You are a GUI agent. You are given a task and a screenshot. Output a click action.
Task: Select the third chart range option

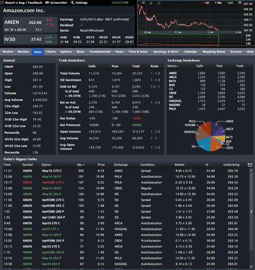[x=159, y=3]
